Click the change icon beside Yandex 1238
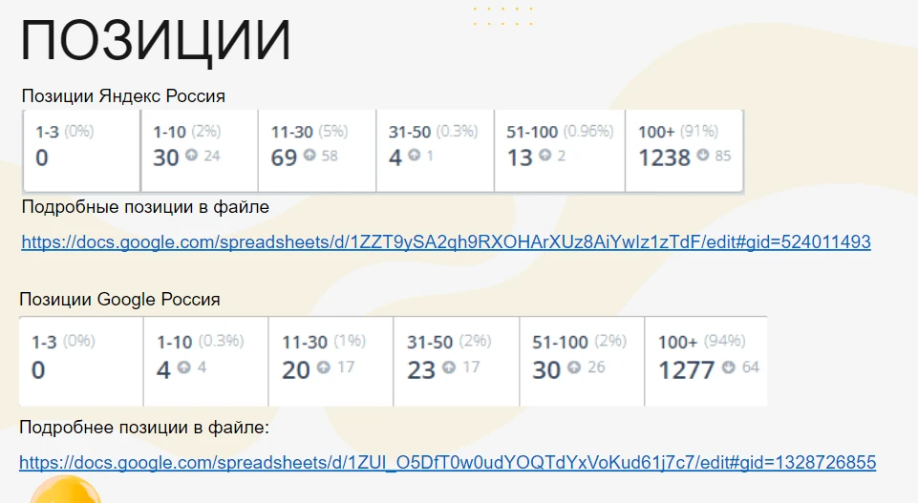Viewport: 918px width, 503px height. 703,155
